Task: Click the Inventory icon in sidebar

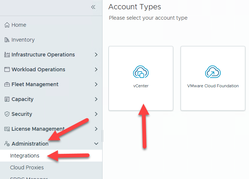Action: point(7,40)
